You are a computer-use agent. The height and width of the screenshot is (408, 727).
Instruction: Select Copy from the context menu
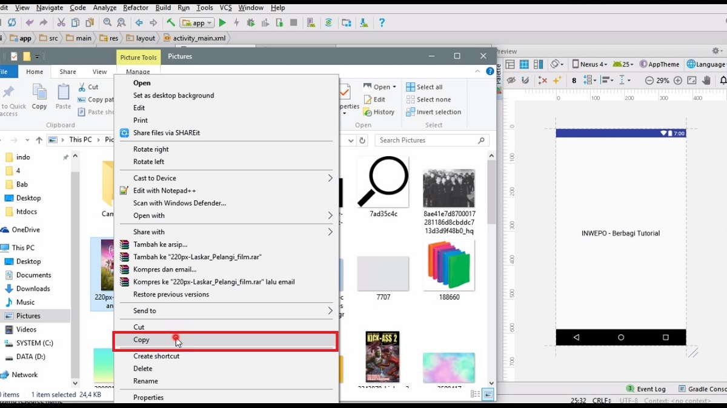(141, 340)
